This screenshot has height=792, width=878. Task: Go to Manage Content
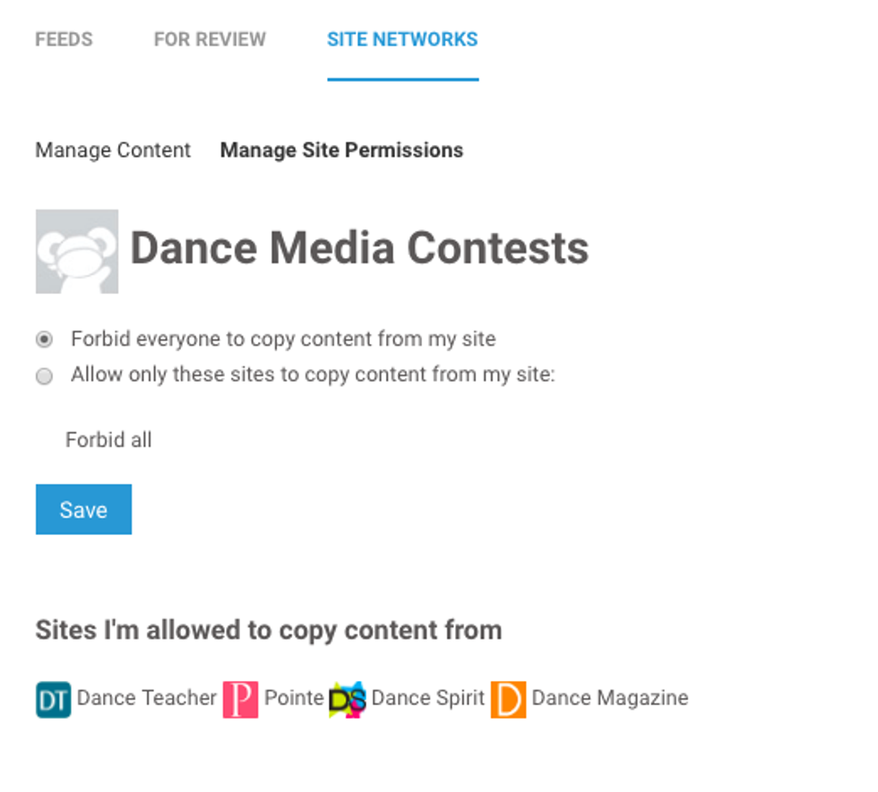click(x=113, y=151)
